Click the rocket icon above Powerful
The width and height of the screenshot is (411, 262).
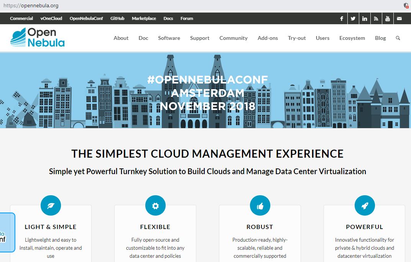coord(364,205)
